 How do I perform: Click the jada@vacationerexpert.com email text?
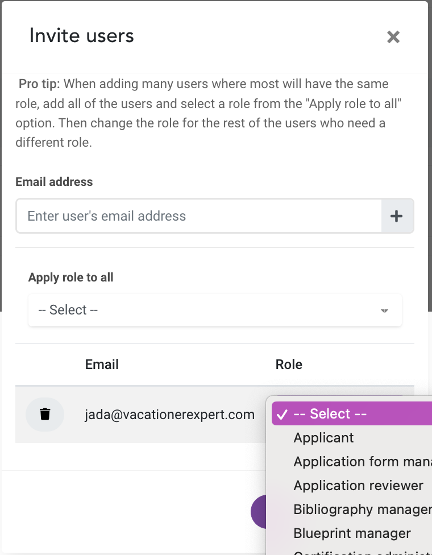click(x=169, y=415)
